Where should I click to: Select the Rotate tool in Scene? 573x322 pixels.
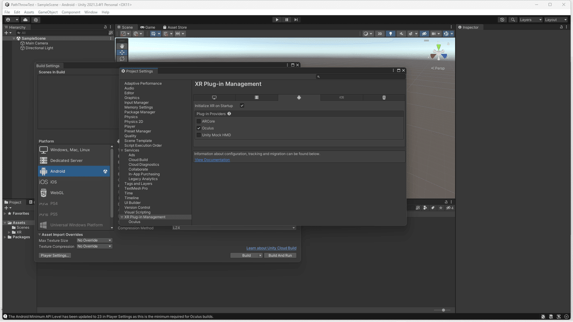(122, 59)
